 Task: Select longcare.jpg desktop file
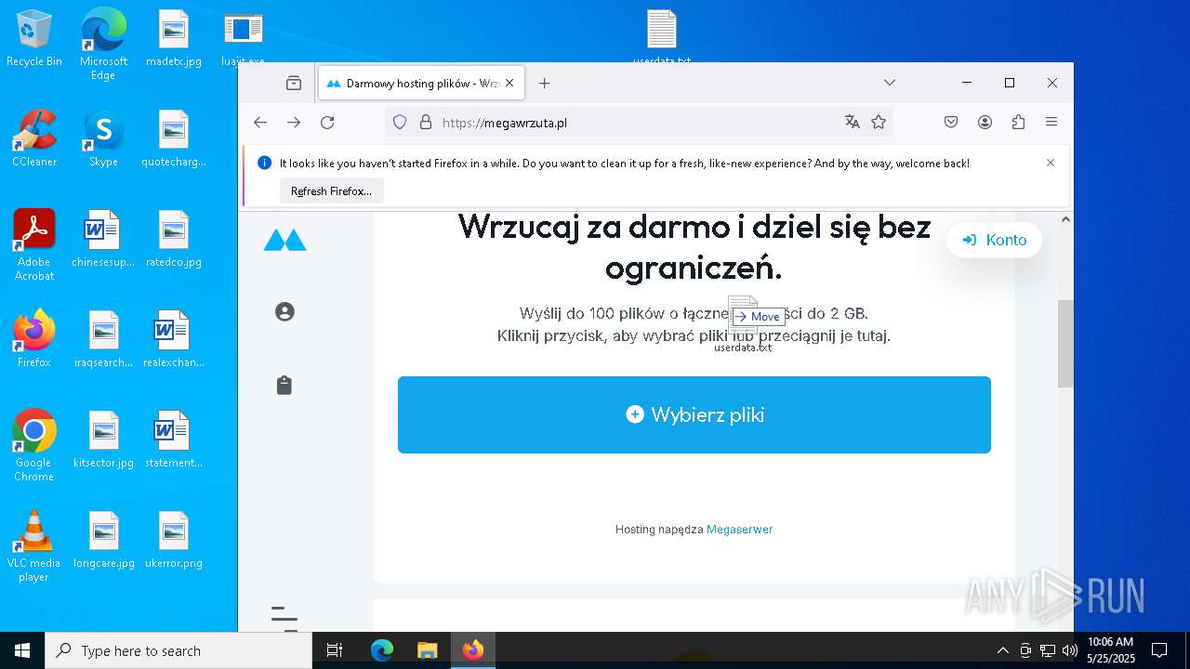(103, 541)
